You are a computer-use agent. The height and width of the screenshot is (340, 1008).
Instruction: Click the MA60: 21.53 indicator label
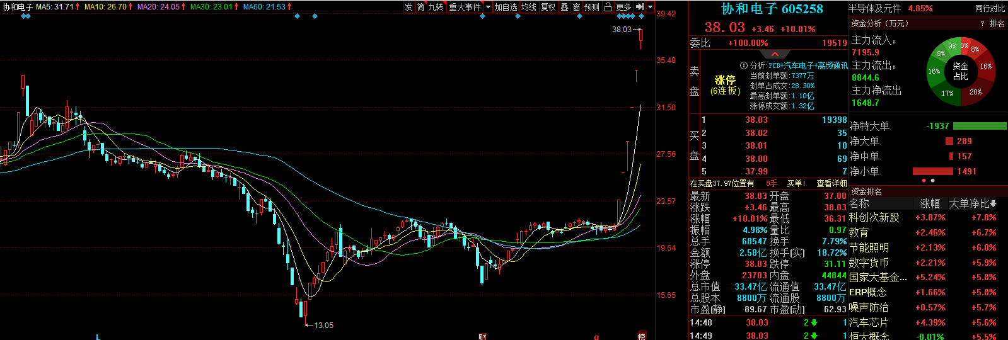pos(267,7)
